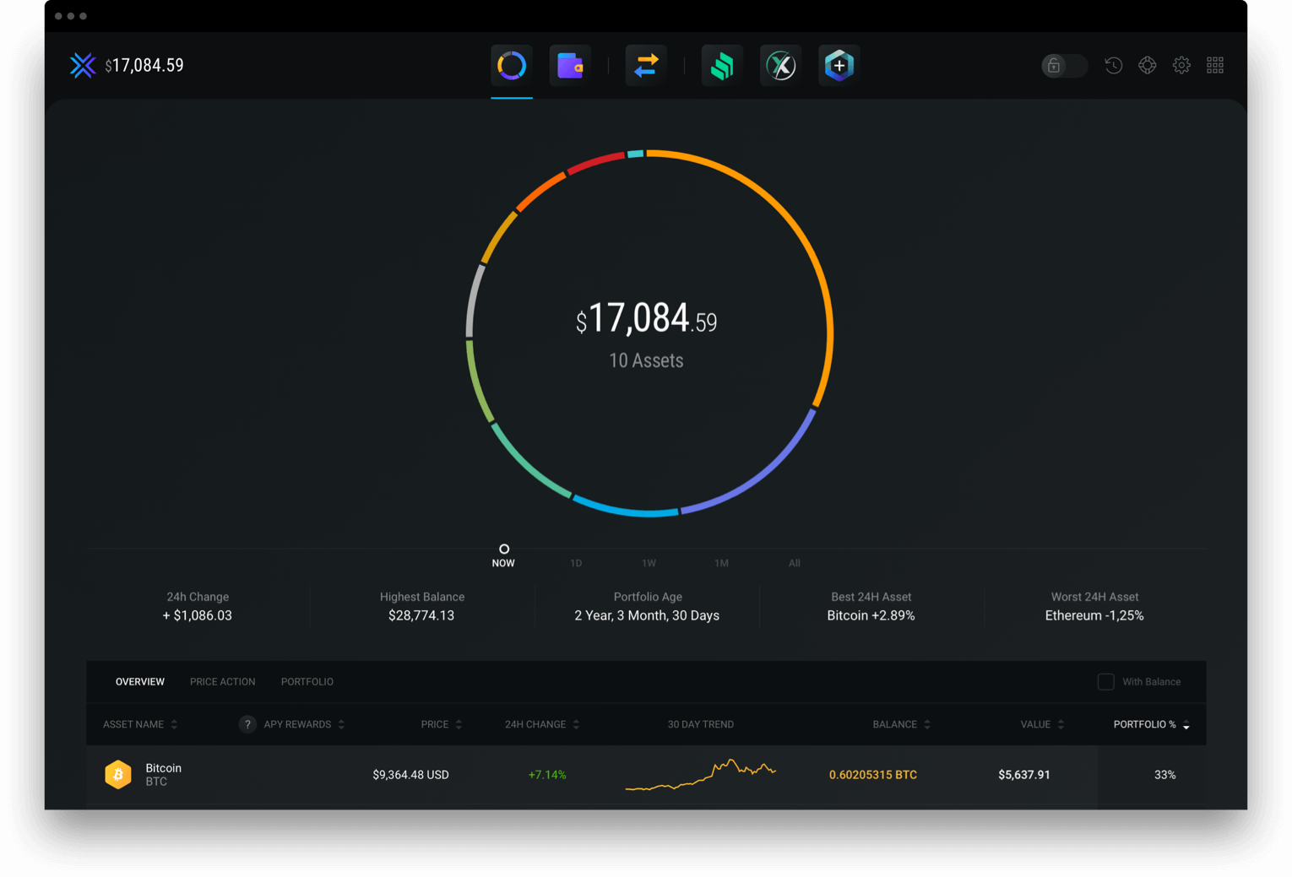The width and height of the screenshot is (1292, 877).
Task: Open the apps grid menu
Action: [1215, 65]
